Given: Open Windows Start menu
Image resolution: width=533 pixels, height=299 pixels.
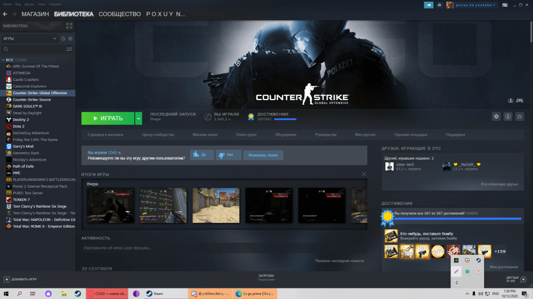Looking at the screenshot, I should [x=6, y=294].
